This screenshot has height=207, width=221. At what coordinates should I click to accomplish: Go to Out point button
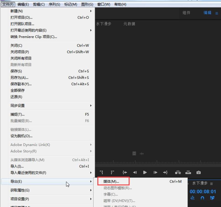pyautogui.click(x=165, y=172)
